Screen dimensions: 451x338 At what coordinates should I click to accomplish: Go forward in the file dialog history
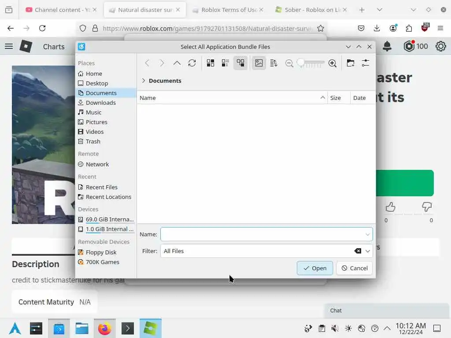click(162, 63)
